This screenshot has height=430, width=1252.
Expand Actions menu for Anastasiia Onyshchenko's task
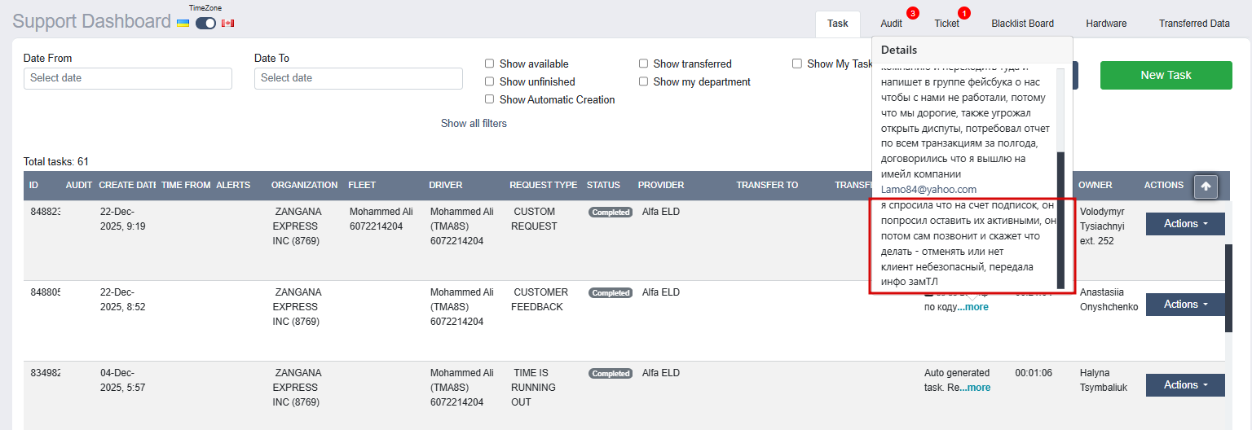[x=1185, y=305]
